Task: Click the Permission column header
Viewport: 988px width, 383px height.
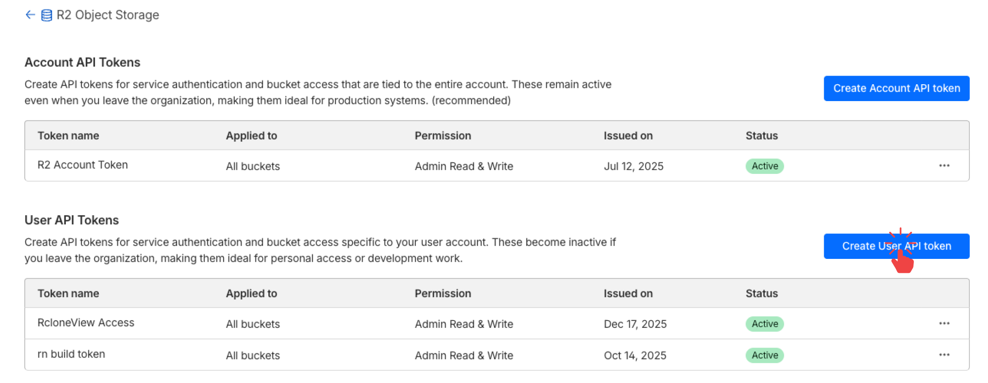Action: (x=443, y=135)
